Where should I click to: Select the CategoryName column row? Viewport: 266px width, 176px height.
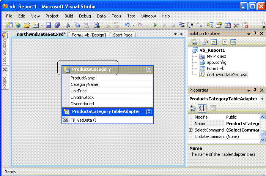[107, 84]
